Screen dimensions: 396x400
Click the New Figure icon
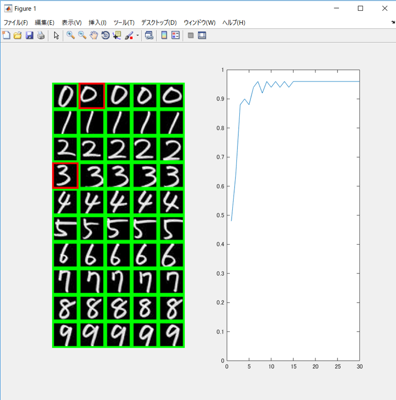point(6,35)
